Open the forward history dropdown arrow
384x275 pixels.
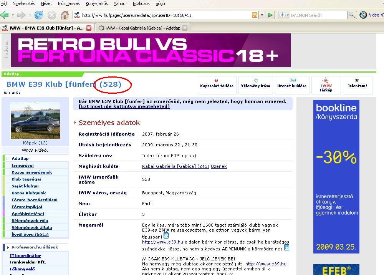coord(30,15)
